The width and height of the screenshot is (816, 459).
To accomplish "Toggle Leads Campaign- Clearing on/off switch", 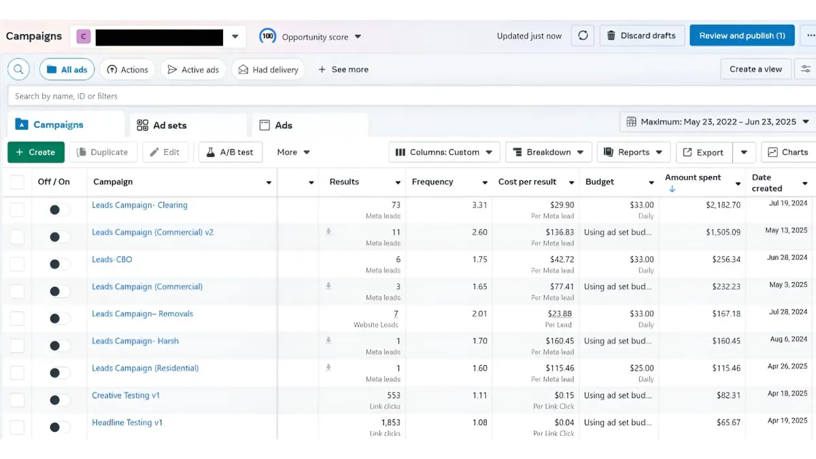I will pos(59,210).
